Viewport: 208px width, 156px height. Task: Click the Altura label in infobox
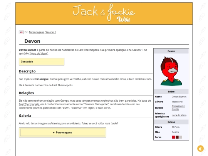(158, 127)
